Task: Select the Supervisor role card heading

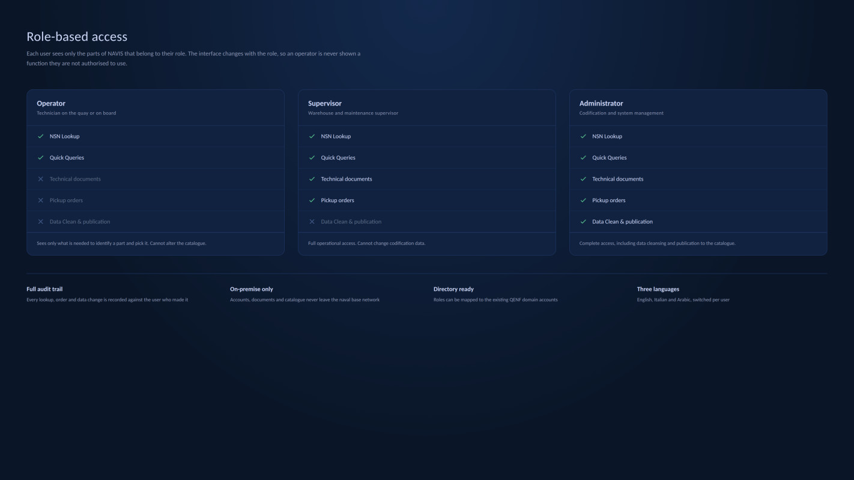Action: pyautogui.click(x=325, y=103)
